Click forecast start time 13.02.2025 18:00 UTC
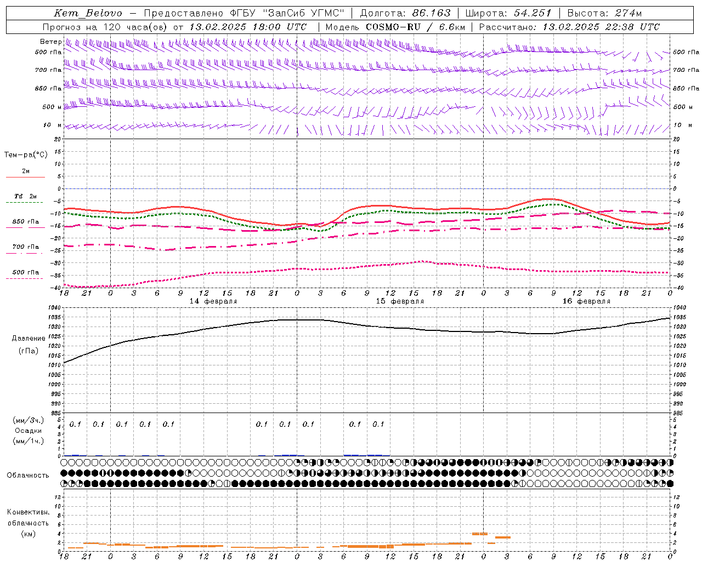This screenshot has height=561, width=702. pos(248,27)
